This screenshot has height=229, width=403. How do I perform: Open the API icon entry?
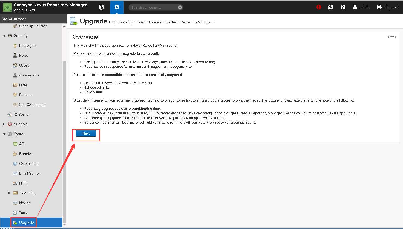click(15, 144)
